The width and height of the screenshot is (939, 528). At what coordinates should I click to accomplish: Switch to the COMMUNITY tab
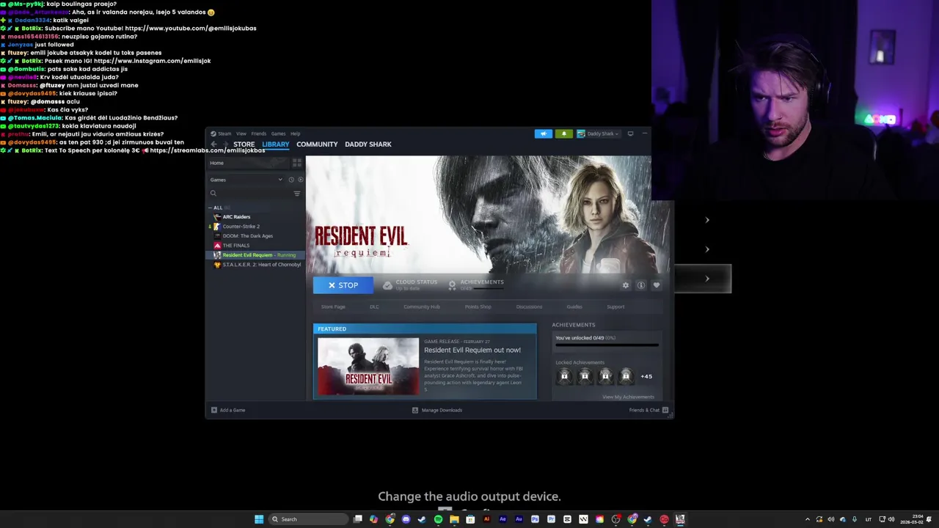pos(317,144)
